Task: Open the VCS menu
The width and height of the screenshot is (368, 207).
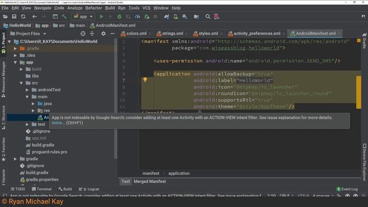Action: (147, 8)
